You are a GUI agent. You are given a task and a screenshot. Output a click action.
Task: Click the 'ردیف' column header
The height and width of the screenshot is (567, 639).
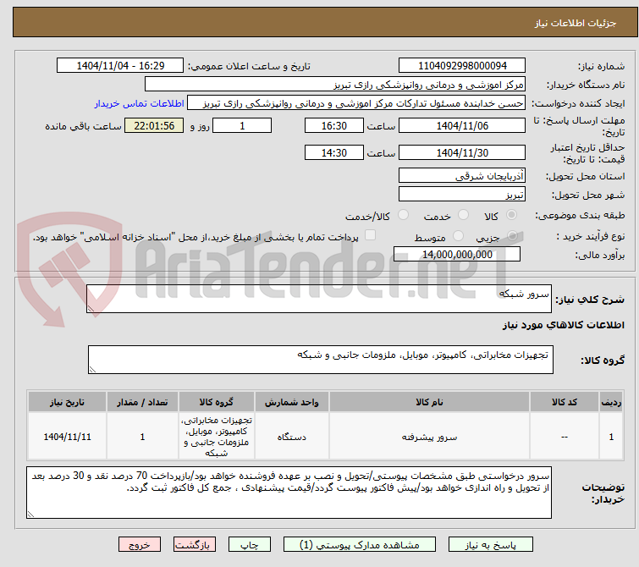pos(611,402)
